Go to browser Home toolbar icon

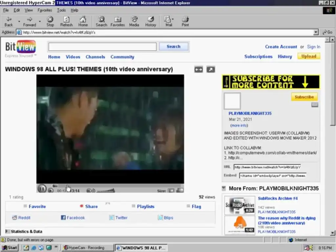pos(83,22)
